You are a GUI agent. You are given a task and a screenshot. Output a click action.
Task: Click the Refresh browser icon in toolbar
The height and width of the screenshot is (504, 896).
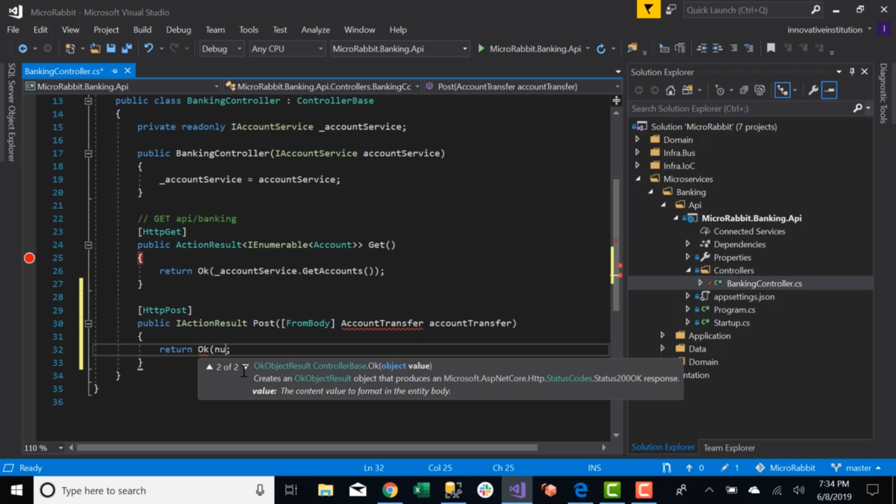[601, 49]
